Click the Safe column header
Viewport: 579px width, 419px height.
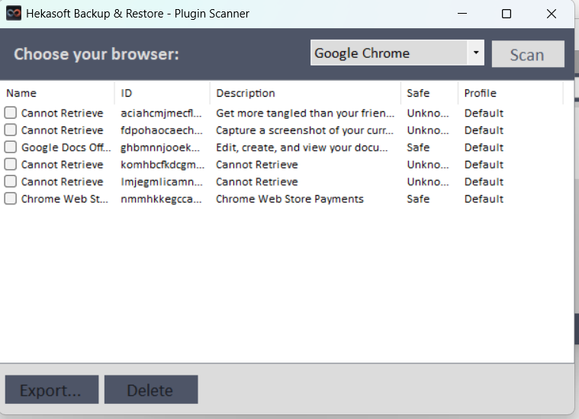(429, 93)
